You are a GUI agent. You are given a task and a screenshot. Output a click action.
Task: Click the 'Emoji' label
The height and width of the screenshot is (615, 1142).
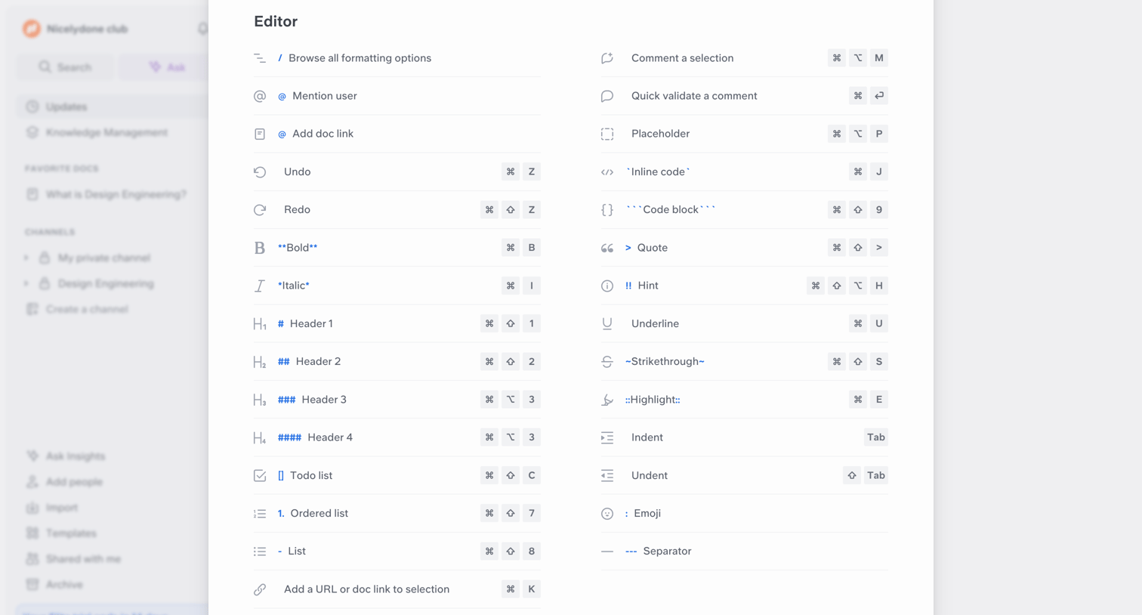tap(647, 514)
